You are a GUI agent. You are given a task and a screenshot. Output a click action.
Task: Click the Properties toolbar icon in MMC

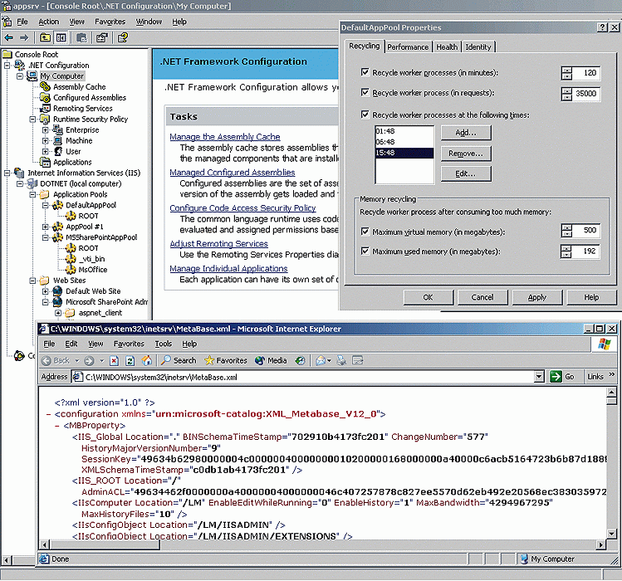pos(102,37)
